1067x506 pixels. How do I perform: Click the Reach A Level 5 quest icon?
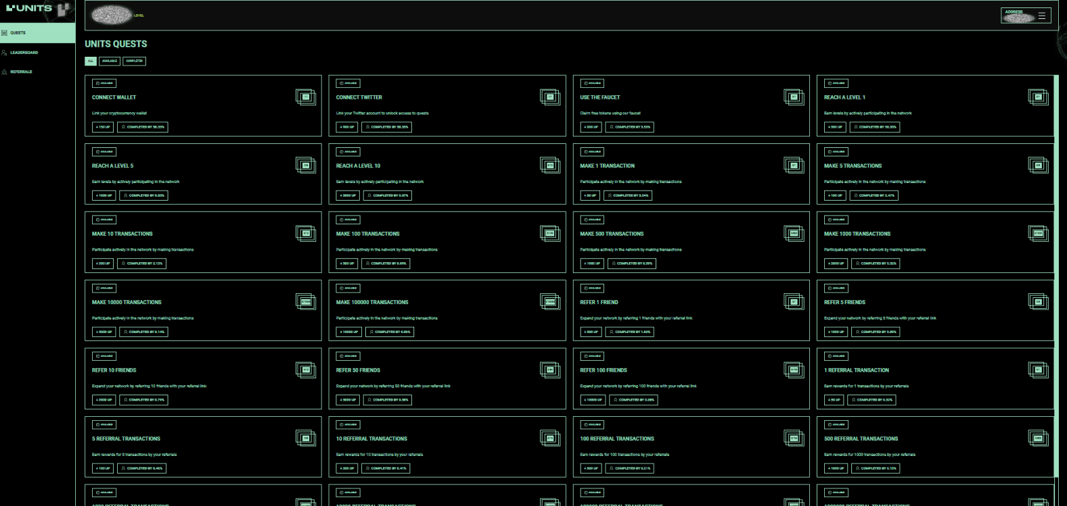pos(306,166)
